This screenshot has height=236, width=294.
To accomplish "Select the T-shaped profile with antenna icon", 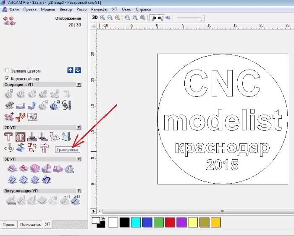I will click(x=44, y=148).
